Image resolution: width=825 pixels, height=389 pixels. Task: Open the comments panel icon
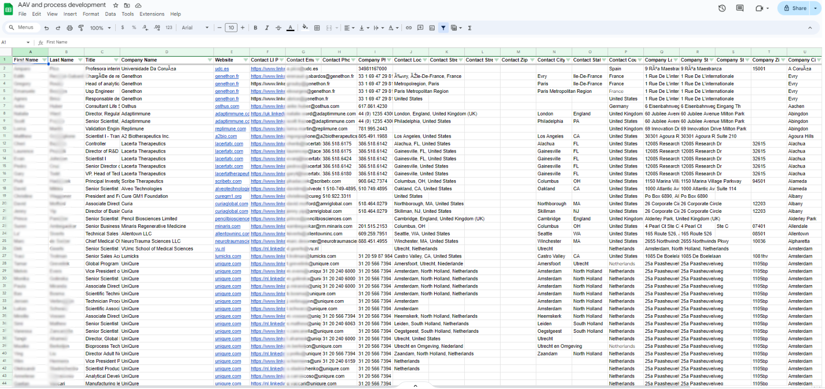click(739, 9)
